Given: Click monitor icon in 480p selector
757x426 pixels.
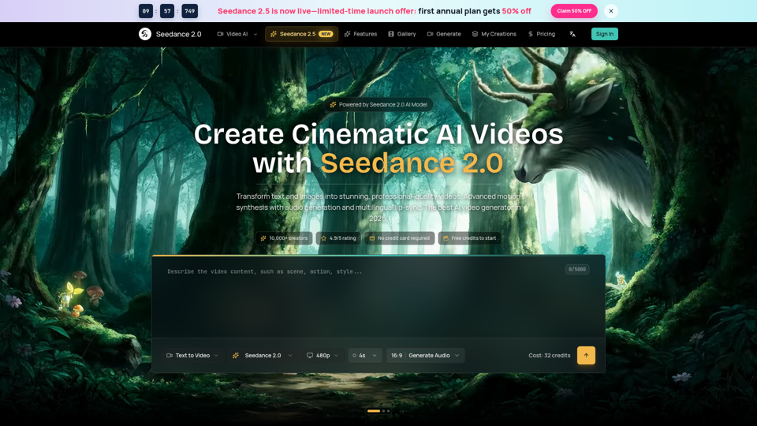Looking at the screenshot, I should click(310, 356).
